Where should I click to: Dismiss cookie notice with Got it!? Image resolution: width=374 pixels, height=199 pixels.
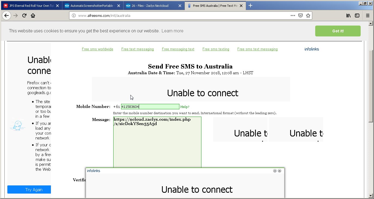point(338,31)
